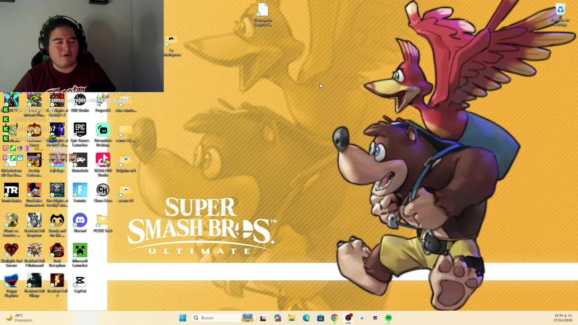Select the PCSX2 1.6.0 folder

point(103,223)
